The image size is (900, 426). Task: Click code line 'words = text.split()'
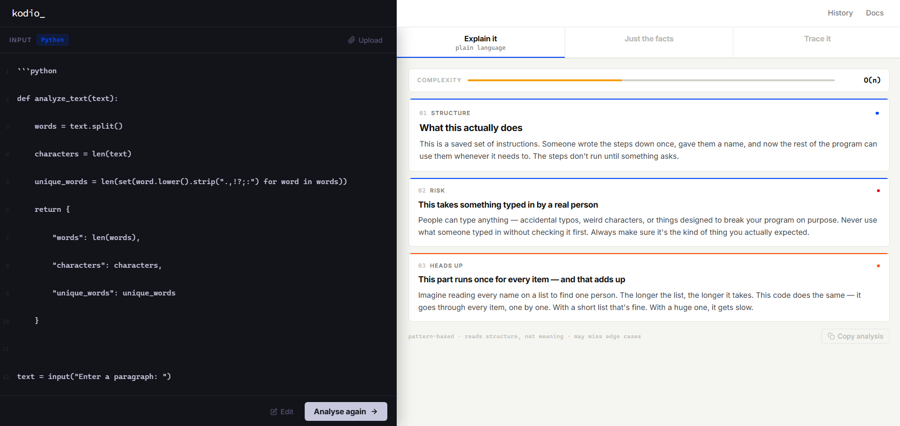click(78, 126)
